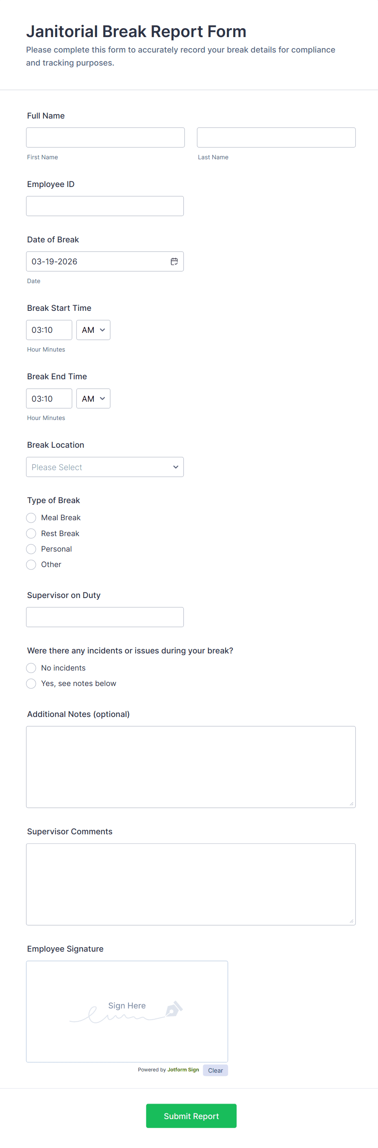Select Other break type
This screenshot has width=378, height=1148.
pyautogui.click(x=30, y=564)
